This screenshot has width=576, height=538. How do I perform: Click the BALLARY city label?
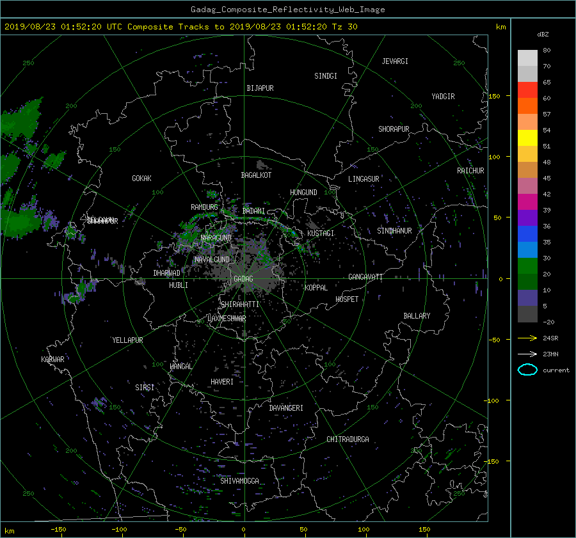pos(417,316)
